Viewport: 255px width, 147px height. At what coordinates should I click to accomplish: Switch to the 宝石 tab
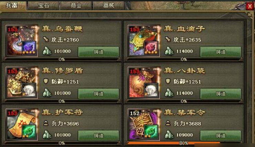click(44, 5)
